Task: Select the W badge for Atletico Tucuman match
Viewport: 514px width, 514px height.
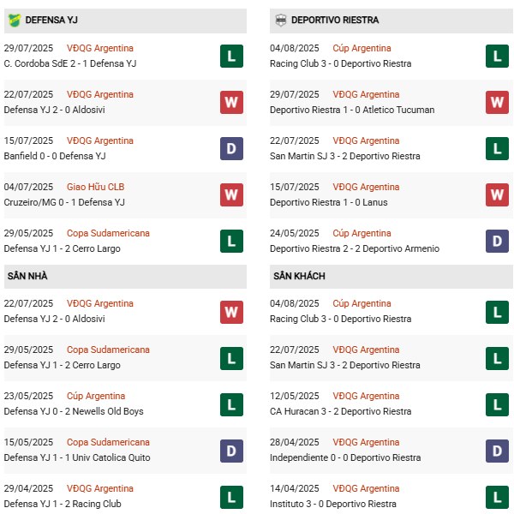Action: (497, 103)
